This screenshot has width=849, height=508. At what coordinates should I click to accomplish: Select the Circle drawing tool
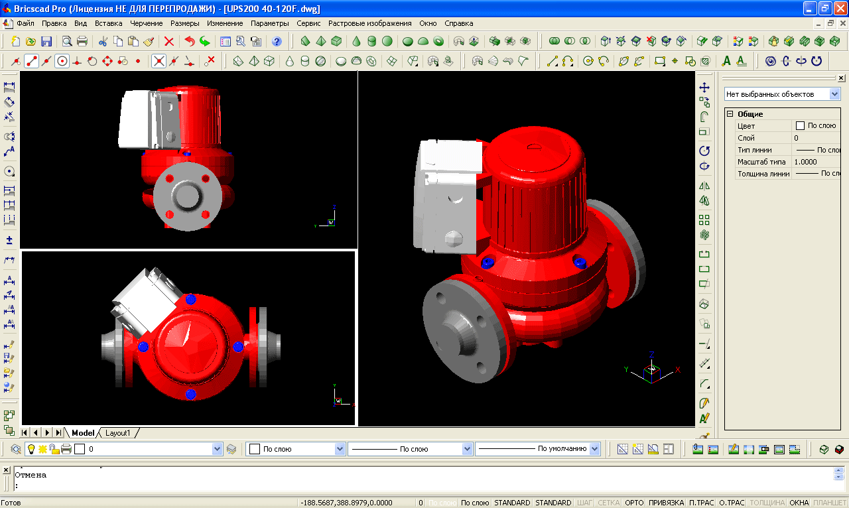click(x=588, y=61)
